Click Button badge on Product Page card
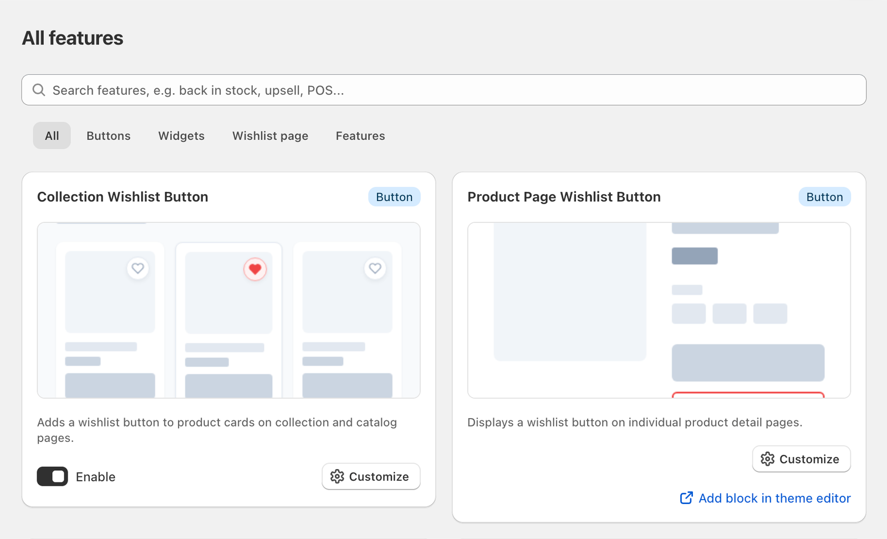This screenshot has width=887, height=539. (x=824, y=197)
